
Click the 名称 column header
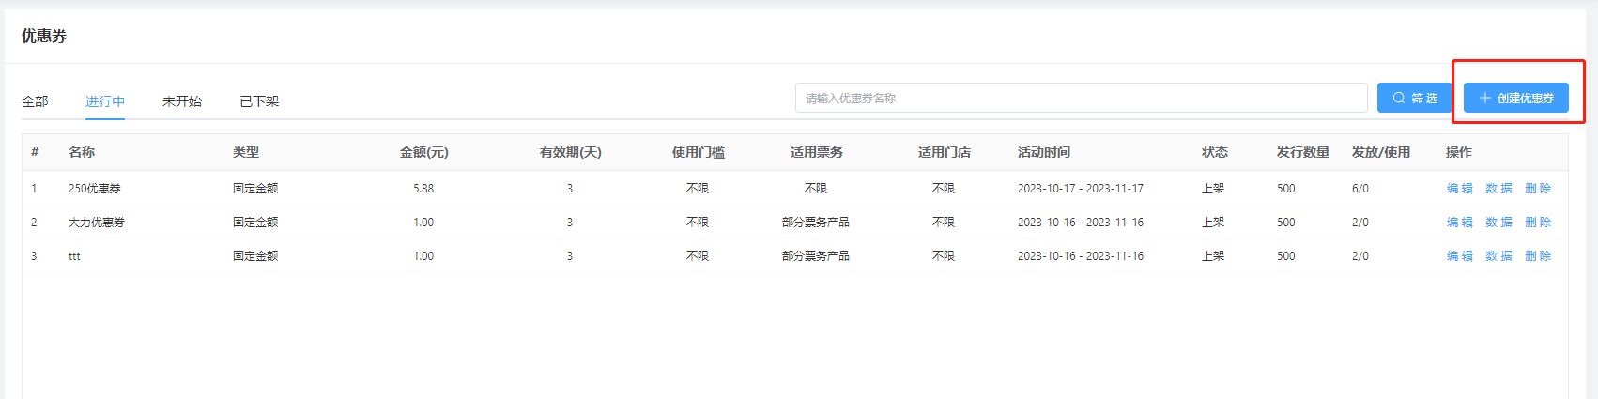(82, 152)
